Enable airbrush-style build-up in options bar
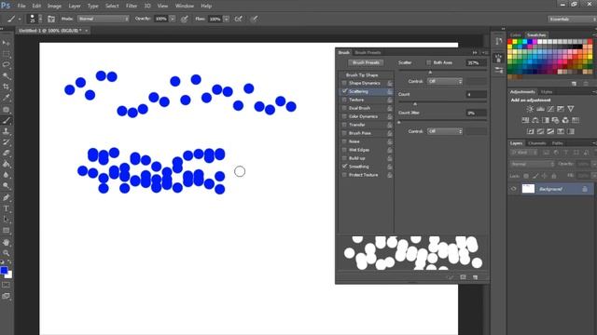 [239, 19]
